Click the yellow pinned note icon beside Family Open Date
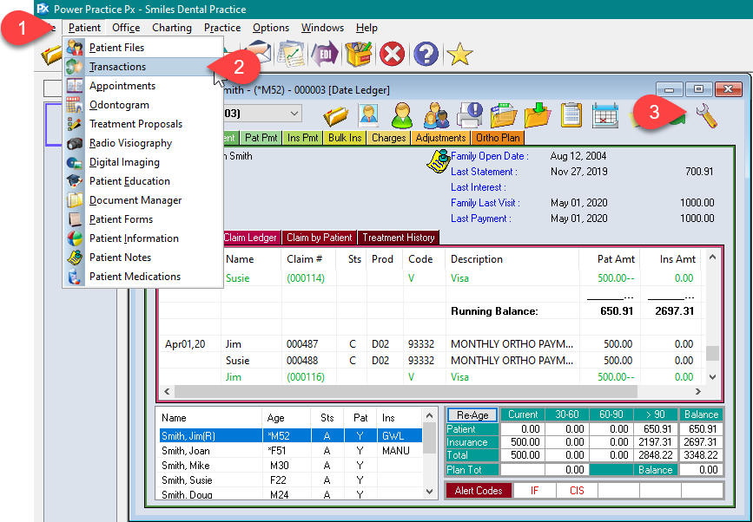 [438, 161]
